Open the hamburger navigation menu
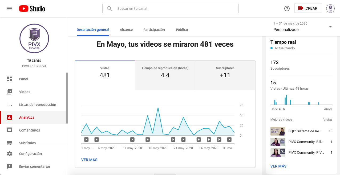The height and width of the screenshot is (175, 340). (x=10, y=9)
